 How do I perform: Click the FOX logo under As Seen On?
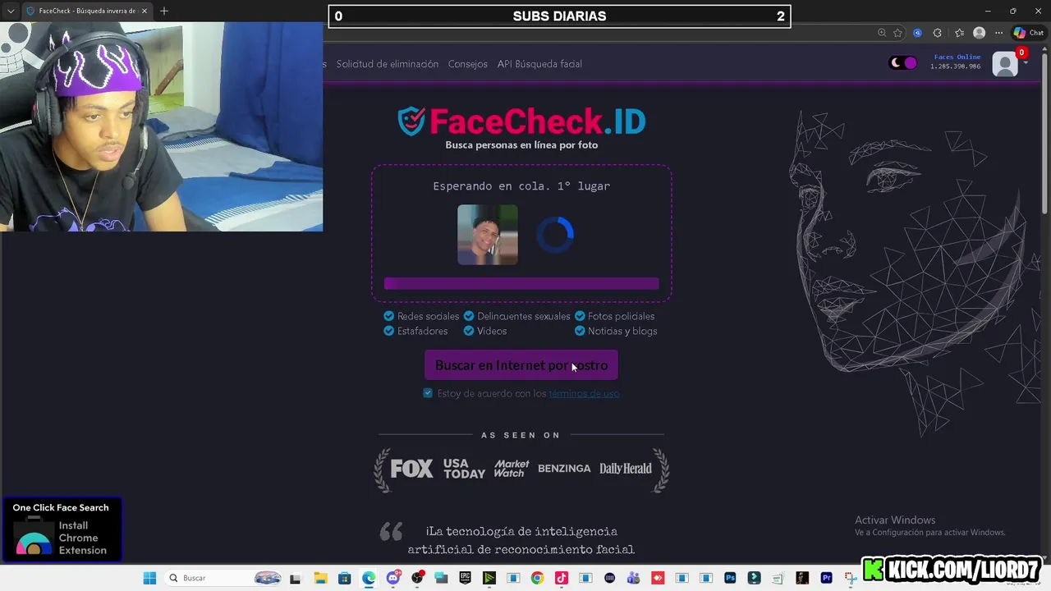coord(411,469)
